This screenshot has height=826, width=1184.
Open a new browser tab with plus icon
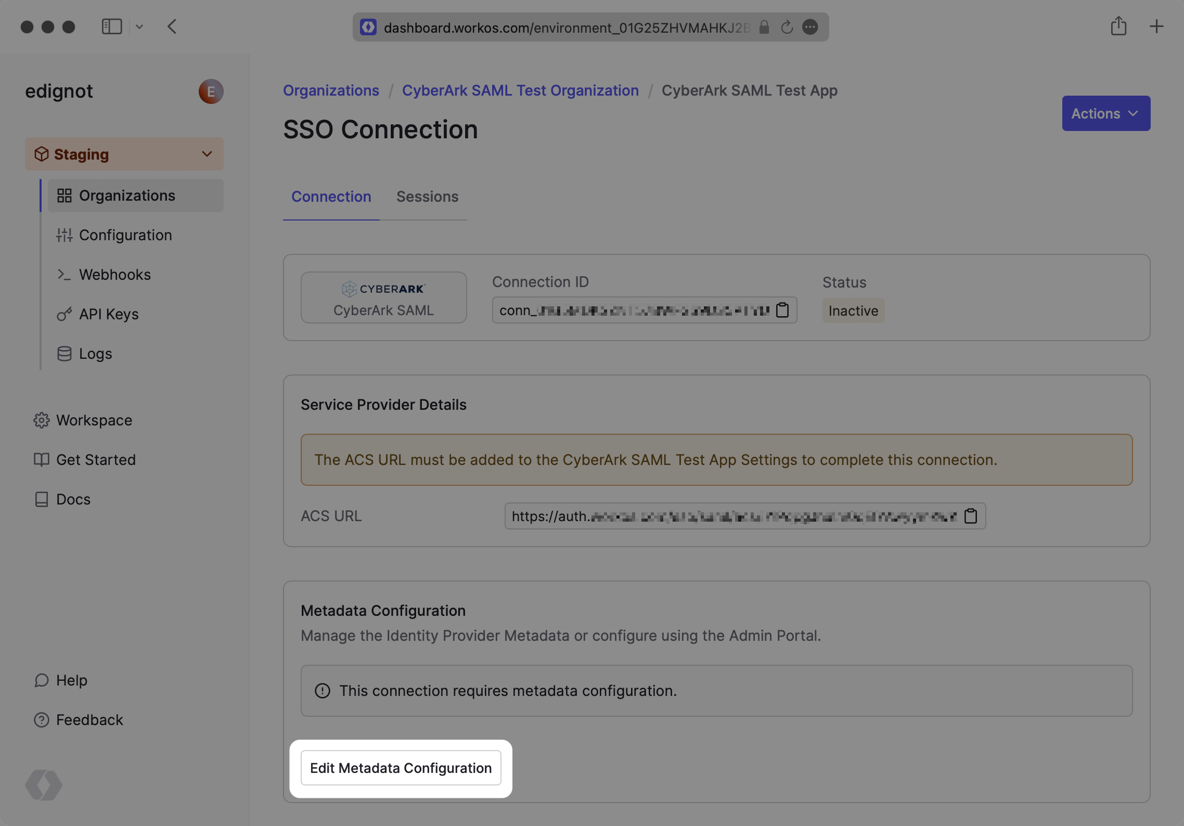(1156, 26)
